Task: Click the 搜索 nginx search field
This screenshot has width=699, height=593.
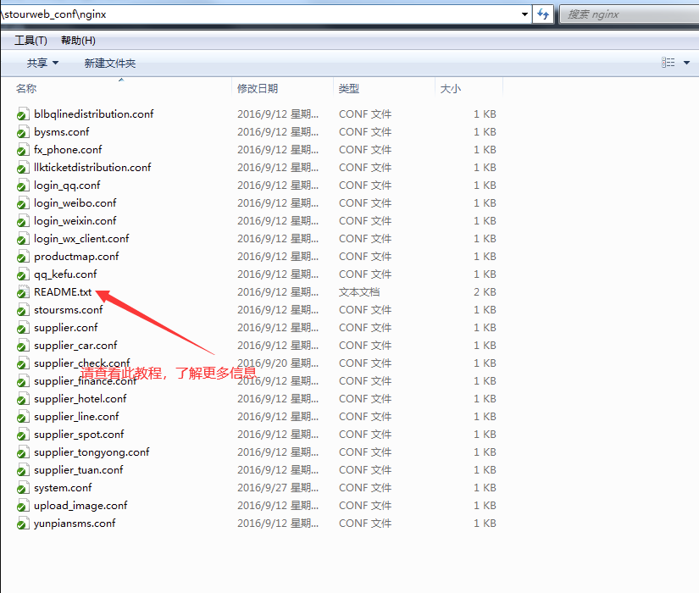Action: click(x=627, y=14)
